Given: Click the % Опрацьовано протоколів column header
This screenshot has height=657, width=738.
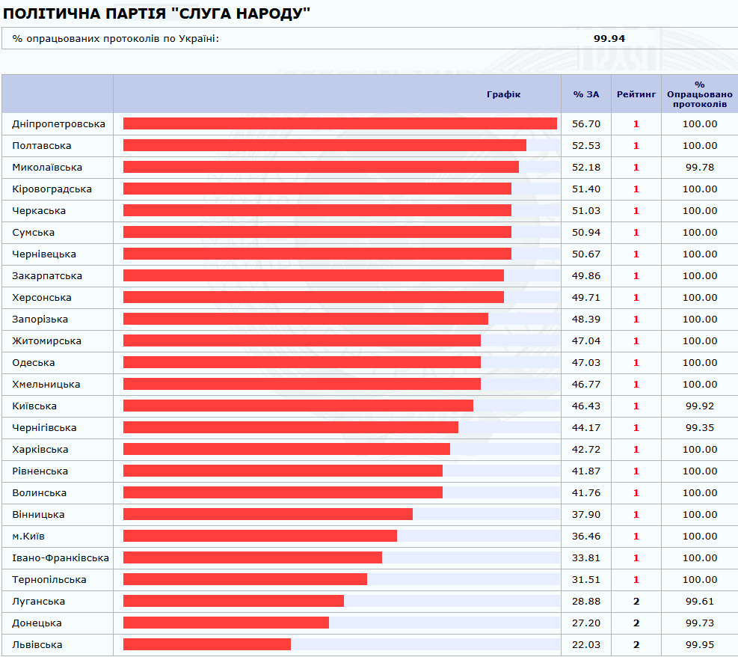Looking at the screenshot, I should (700, 94).
